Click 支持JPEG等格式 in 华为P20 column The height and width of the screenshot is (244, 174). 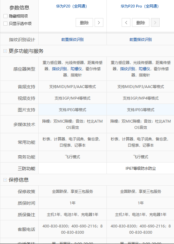[73, 110]
